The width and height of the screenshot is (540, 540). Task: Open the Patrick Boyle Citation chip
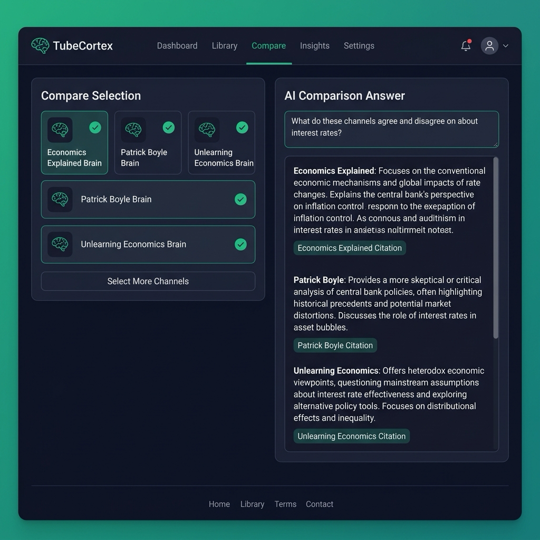tap(335, 345)
